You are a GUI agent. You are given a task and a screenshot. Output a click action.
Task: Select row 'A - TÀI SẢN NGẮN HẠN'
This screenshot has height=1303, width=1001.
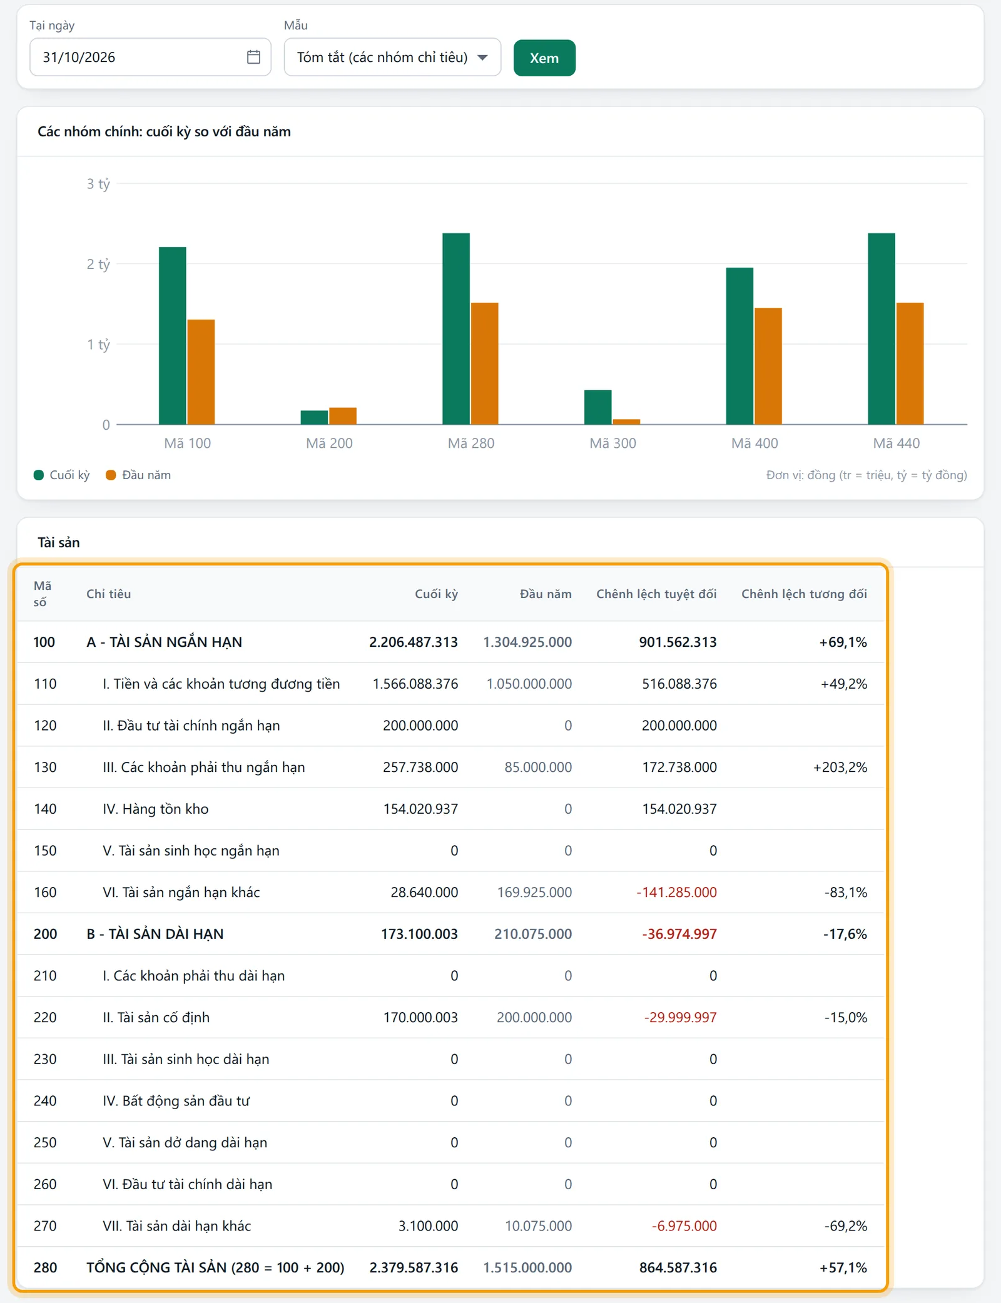point(450,642)
